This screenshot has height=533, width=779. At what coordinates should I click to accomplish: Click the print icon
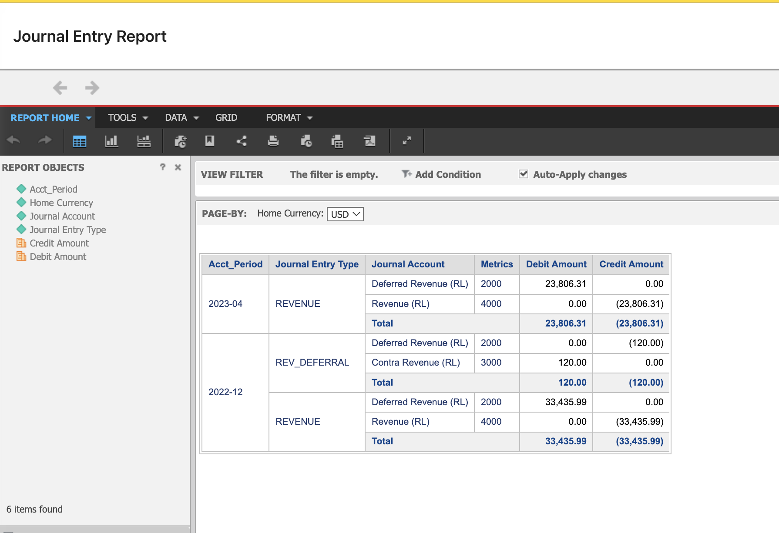pos(273,141)
